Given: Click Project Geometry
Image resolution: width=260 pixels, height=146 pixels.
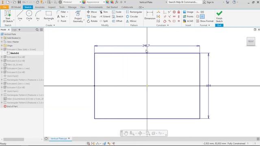Looking at the screenshot, I should (78, 16).
